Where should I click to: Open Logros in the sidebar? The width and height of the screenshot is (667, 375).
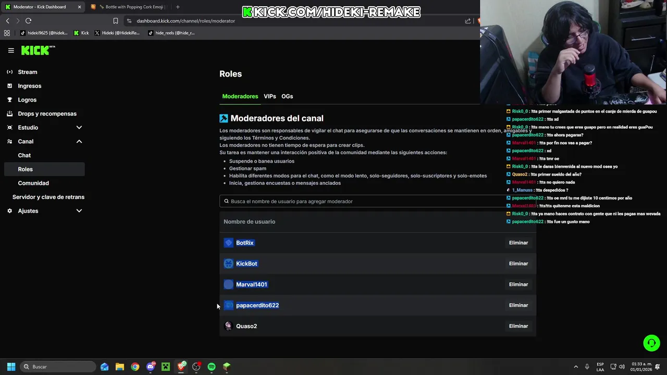[27, 100]
